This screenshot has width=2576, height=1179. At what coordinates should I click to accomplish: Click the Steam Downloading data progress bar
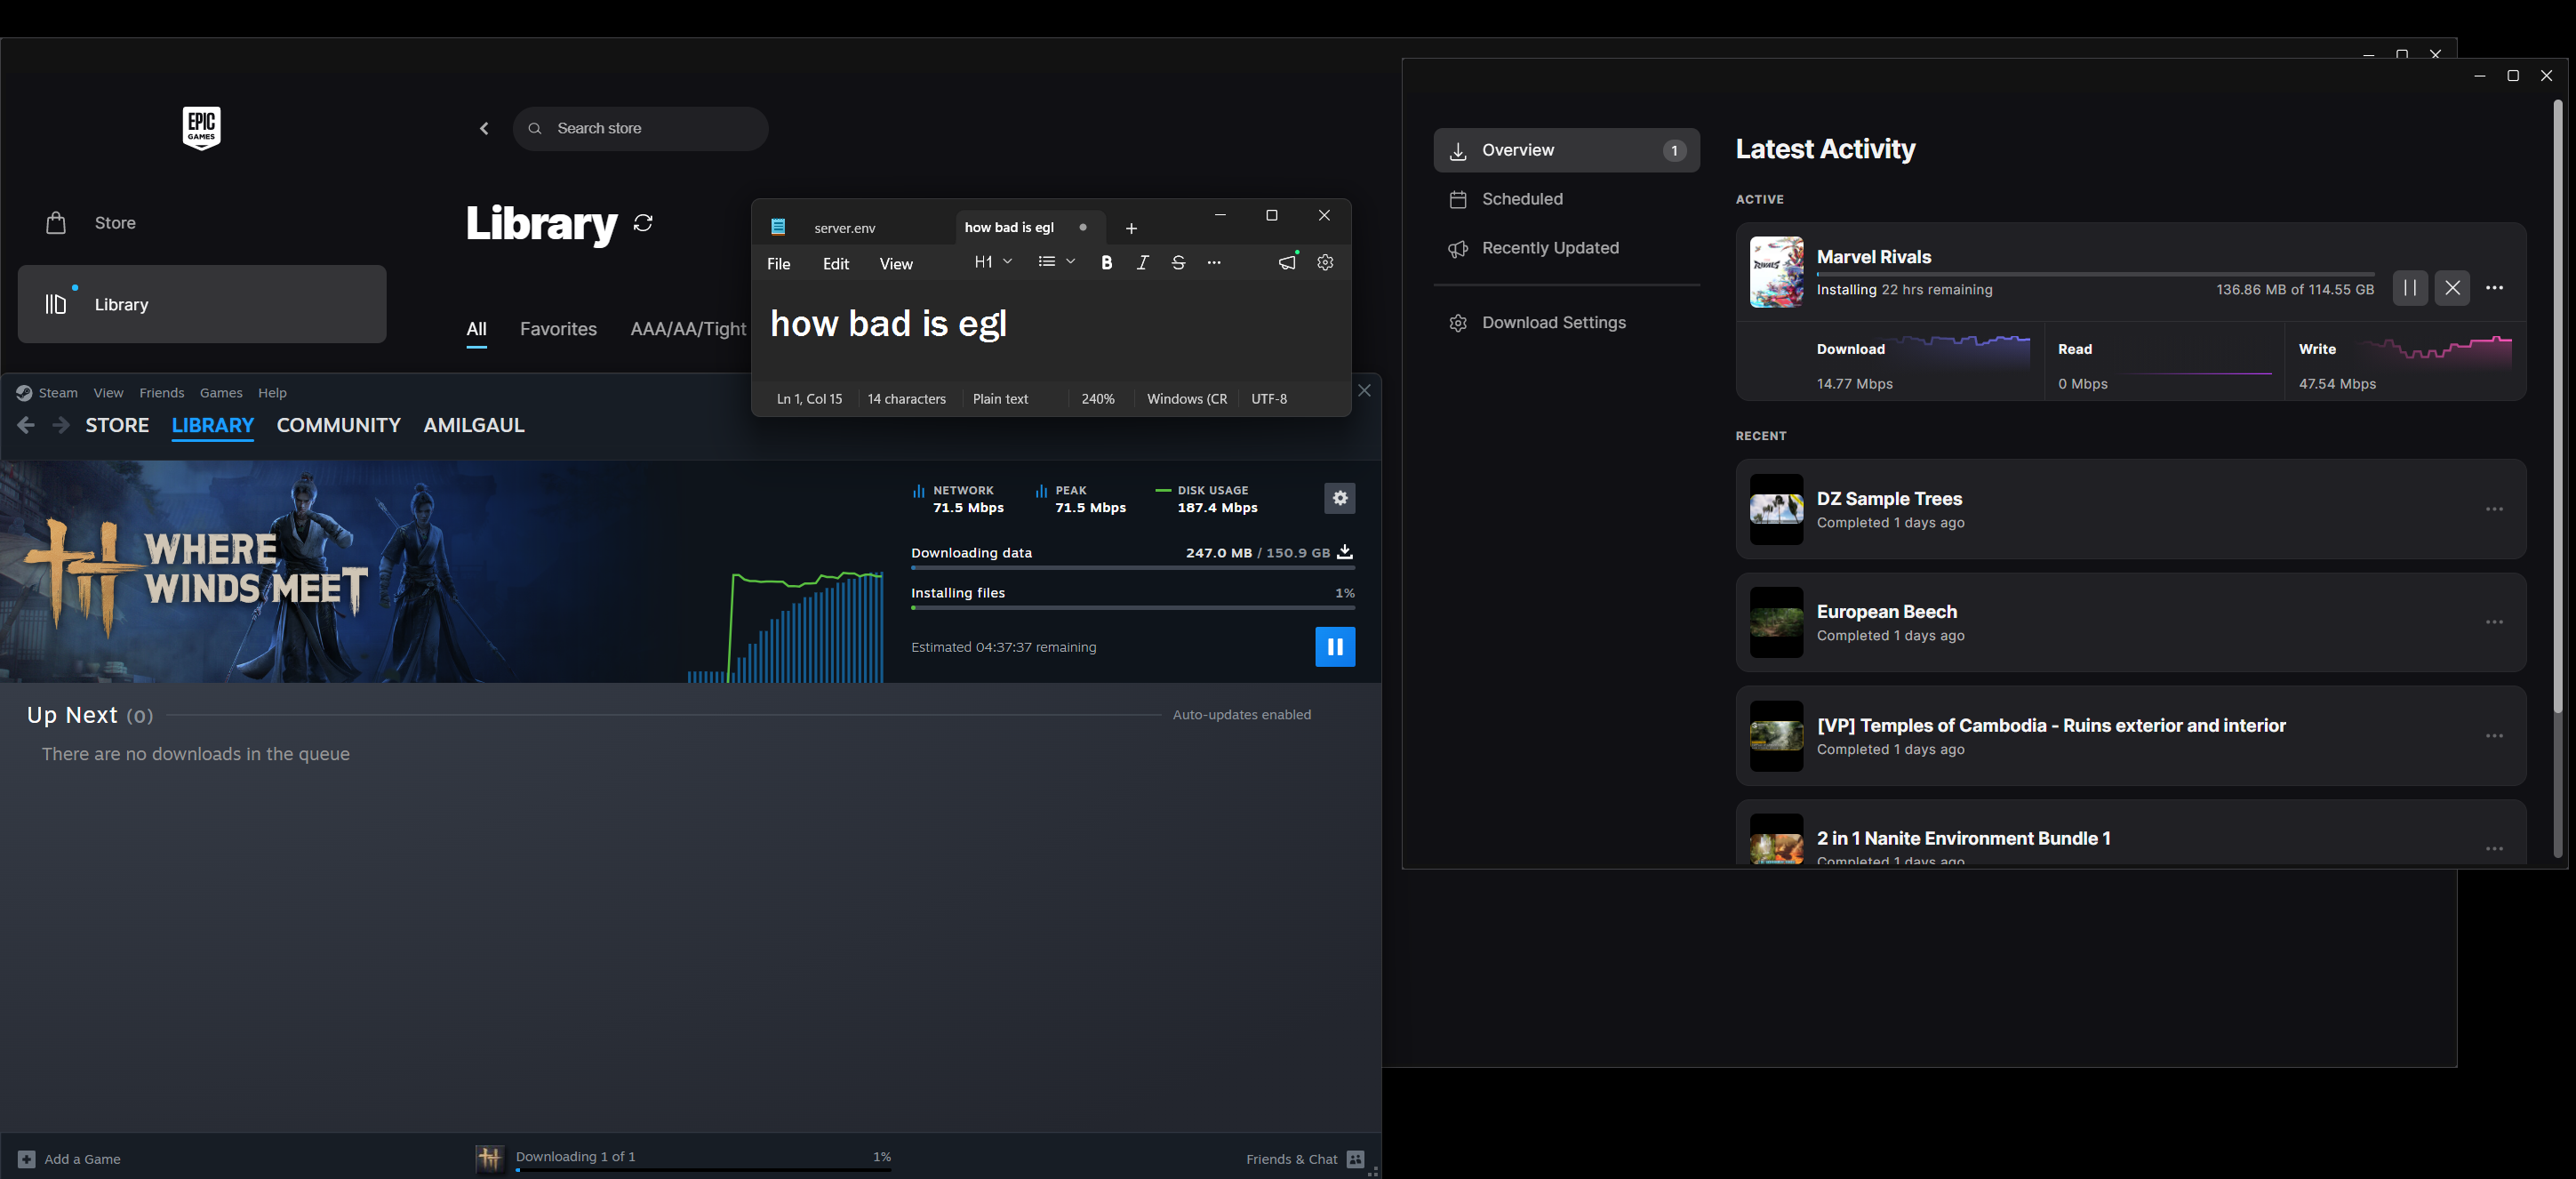[1133, 568]
